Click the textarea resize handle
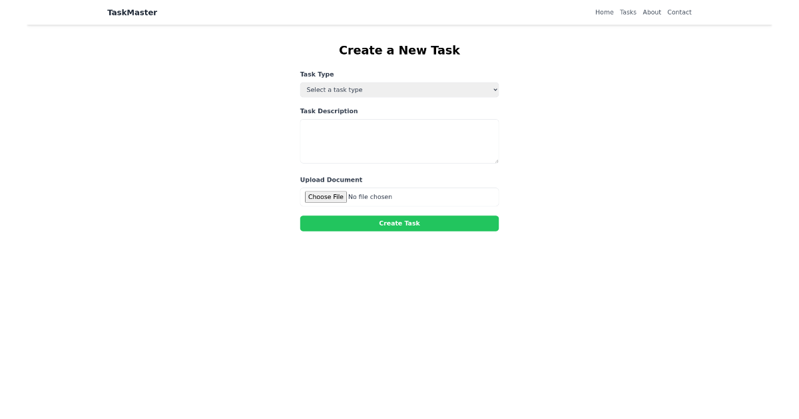 pos(496,161)
